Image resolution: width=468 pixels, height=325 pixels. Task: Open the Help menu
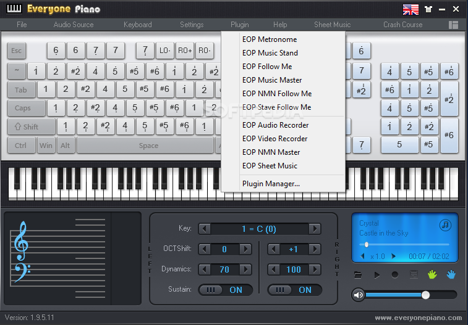tap(280, 25)
